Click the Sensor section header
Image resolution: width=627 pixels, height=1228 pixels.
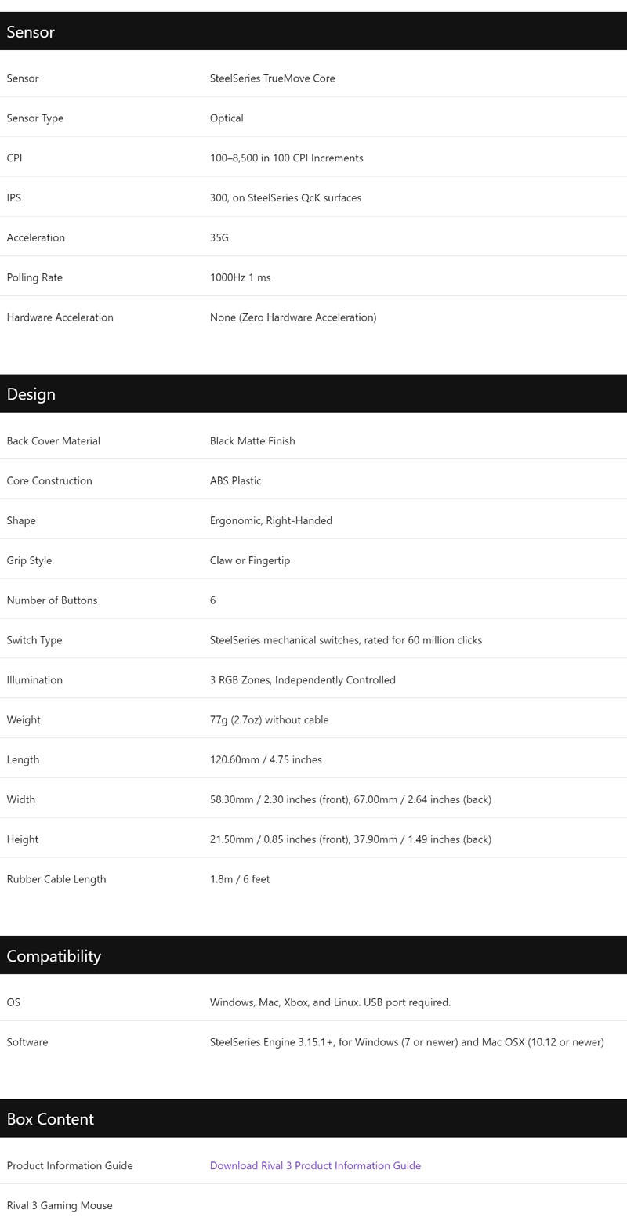click(313, 31)
